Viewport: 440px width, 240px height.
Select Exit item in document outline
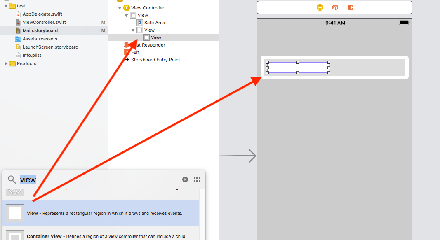point(135,52)
